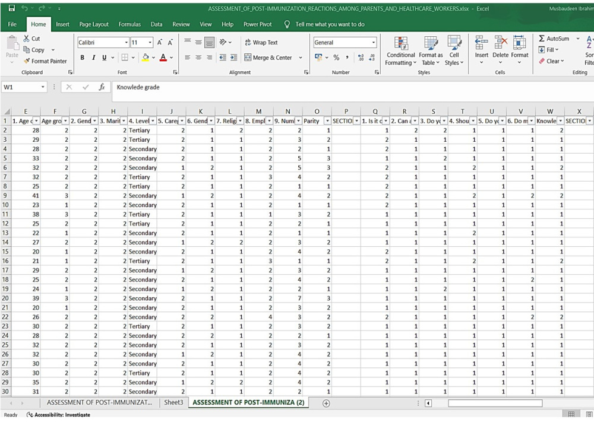594x445 pixels.
Task: Click the horizontal scrollbar track
Action: point(495,403)
